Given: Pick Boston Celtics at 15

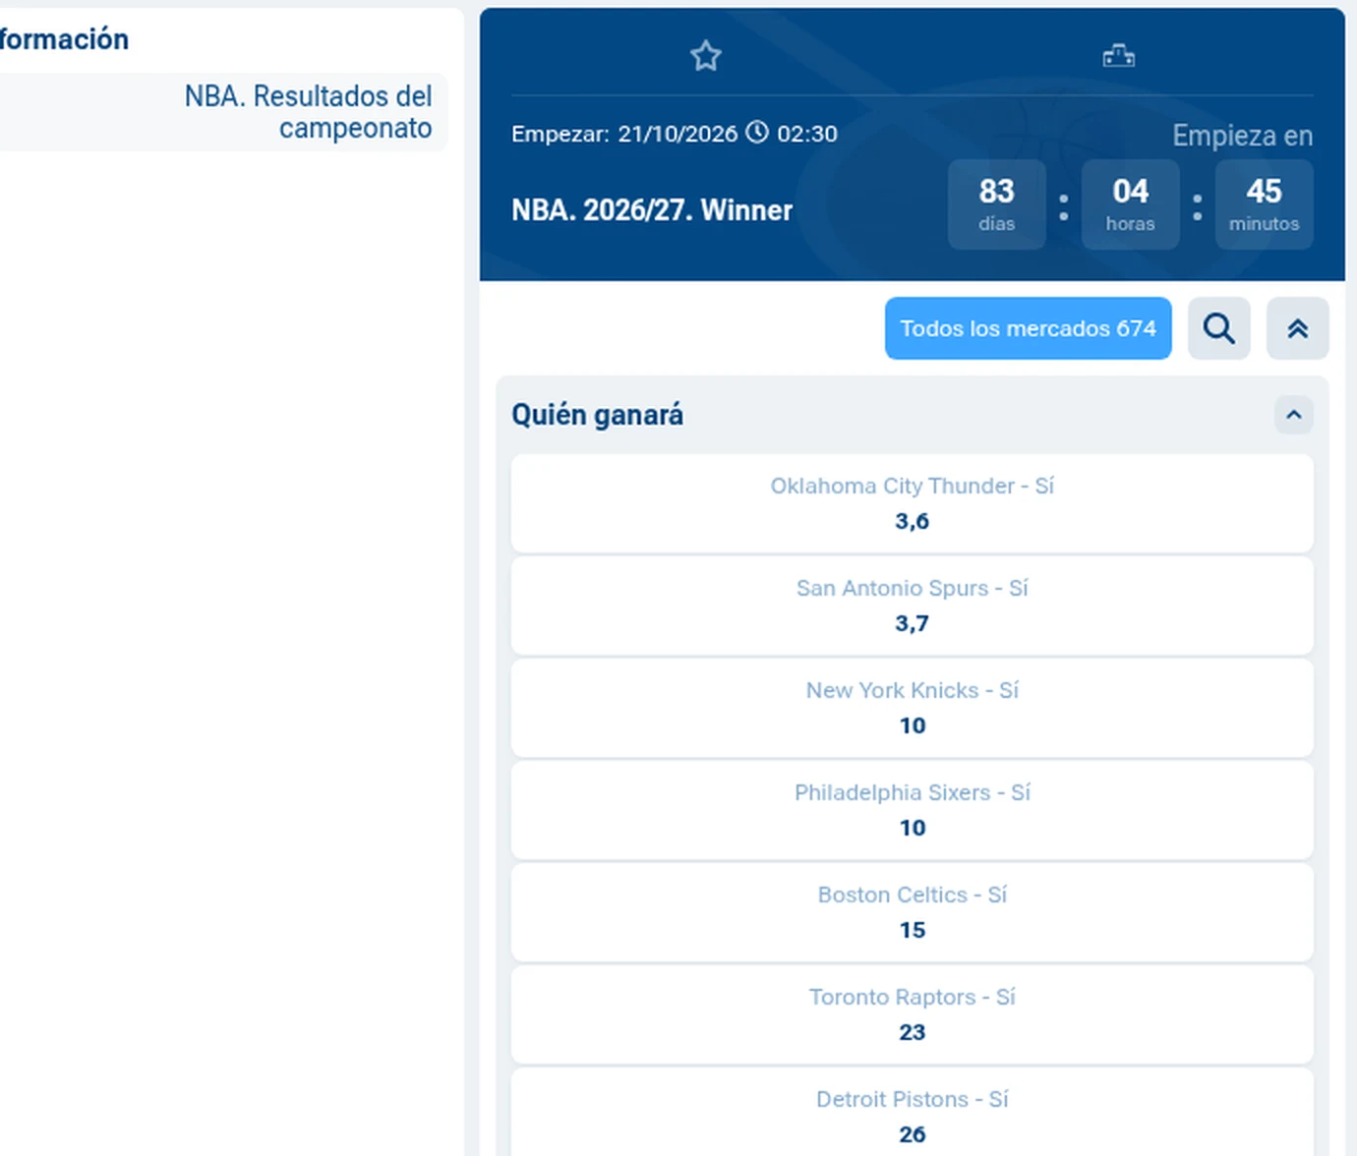Looking at the screenshot, I should click(912, 912).
